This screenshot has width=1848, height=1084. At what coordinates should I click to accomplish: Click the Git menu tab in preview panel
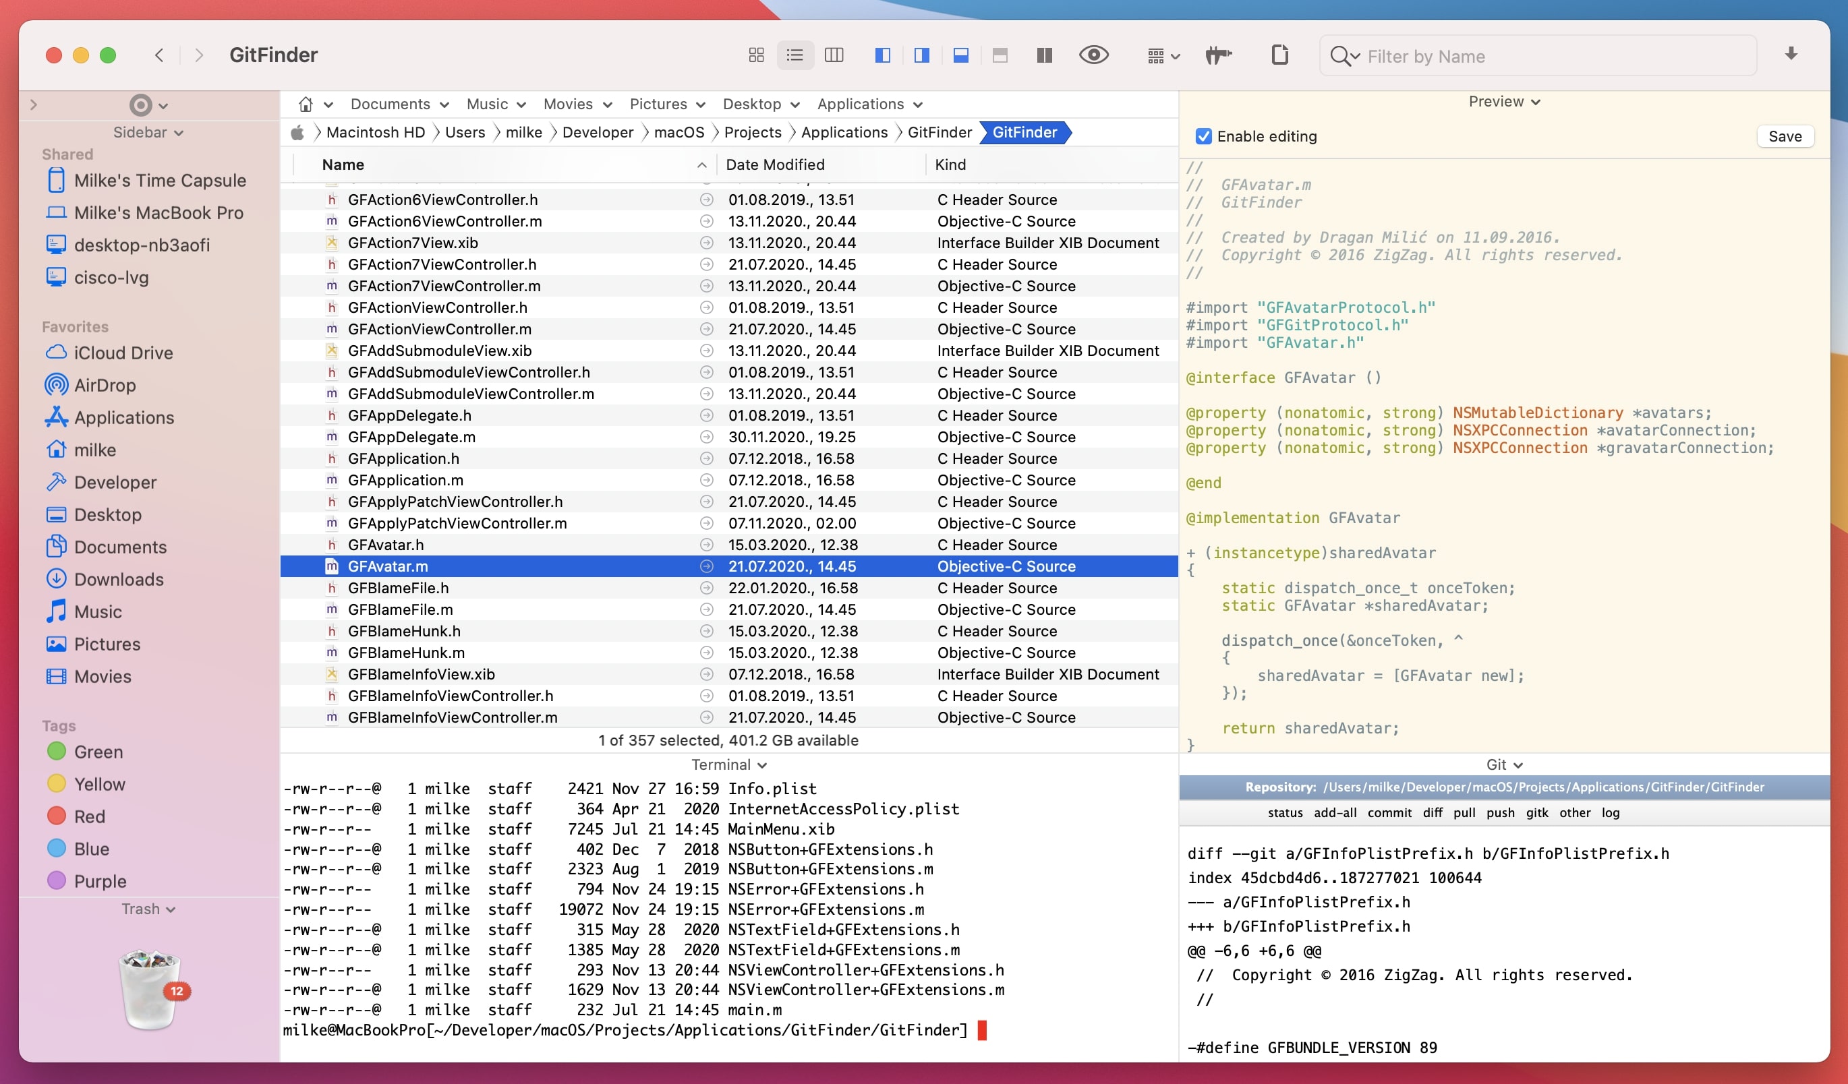click(x=1499, y=764)
